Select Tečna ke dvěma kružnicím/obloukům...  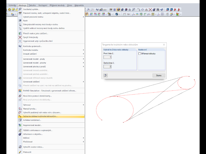click(x=51, y=116)
